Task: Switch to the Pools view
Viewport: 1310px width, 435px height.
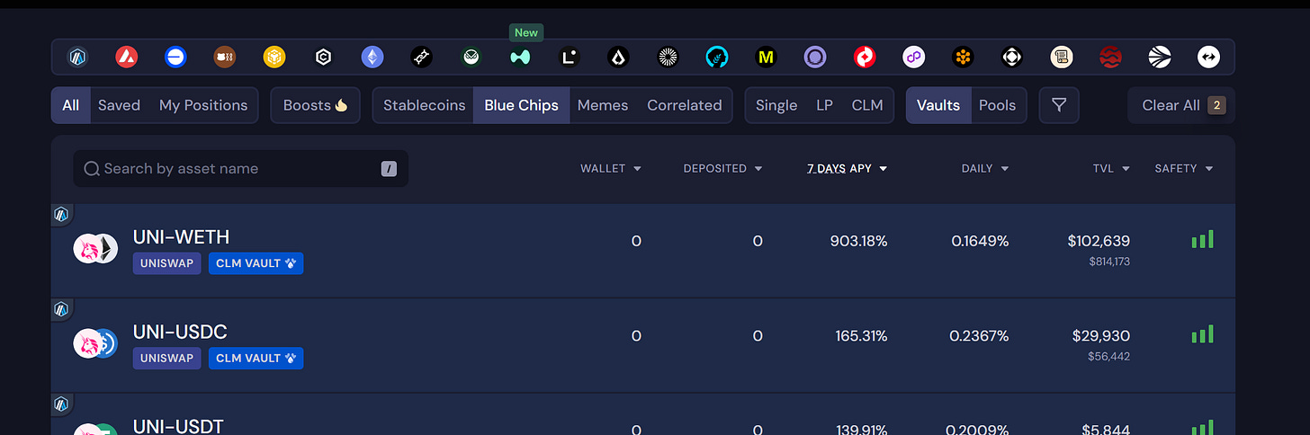Action: [997, 105]
